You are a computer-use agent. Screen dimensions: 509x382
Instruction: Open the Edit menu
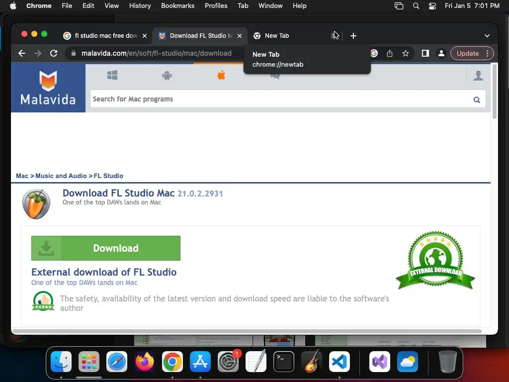tap(88, 6)
